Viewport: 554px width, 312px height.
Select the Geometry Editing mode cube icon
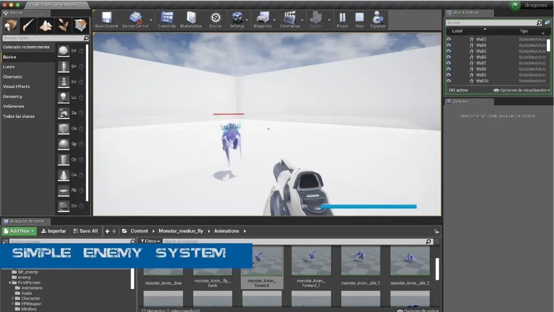[80, 25]
